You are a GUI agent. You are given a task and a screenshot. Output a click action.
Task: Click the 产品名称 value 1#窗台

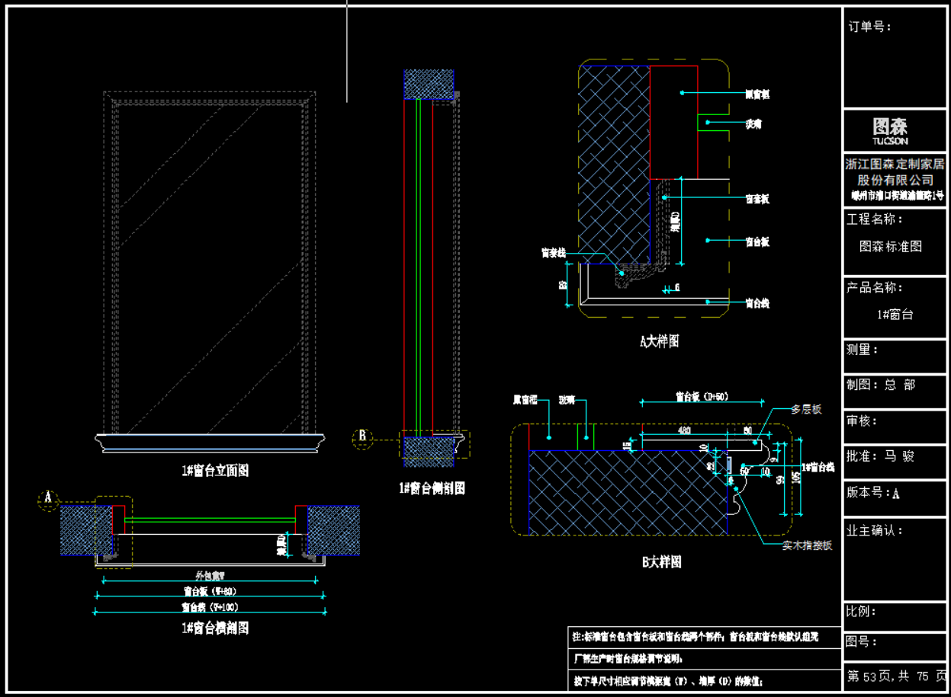point(895,315)
